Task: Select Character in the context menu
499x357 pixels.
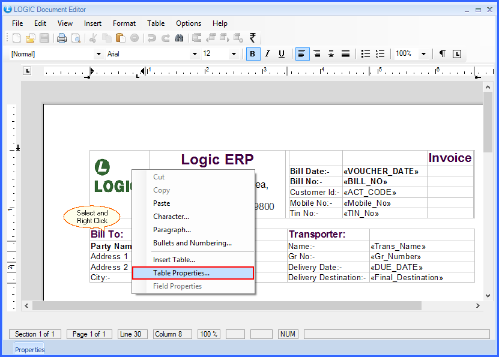Action: (x=193, y=217)
